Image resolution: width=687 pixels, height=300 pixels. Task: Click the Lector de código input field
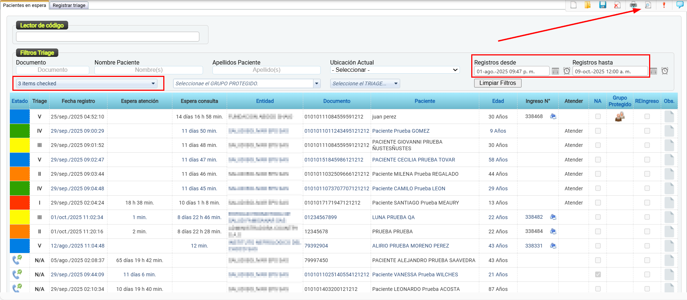point(108,36)
